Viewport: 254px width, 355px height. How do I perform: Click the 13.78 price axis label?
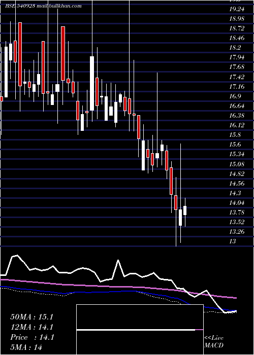(237, 212)
